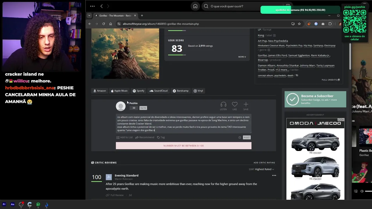Click the address bar URL
The width and height of the screenshot is (372, 209).
click(x=161, y=24)
